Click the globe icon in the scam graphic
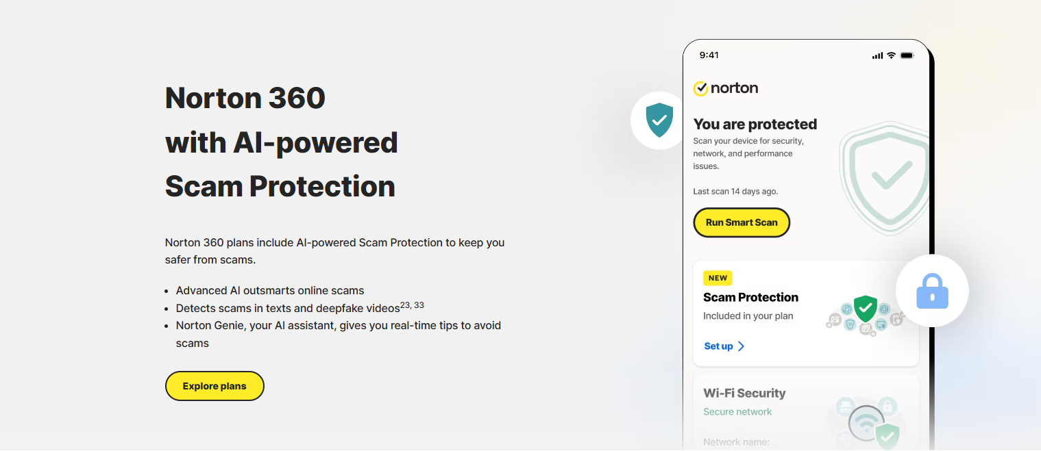This screenshot has width=1041, height=451. point(847,309)
